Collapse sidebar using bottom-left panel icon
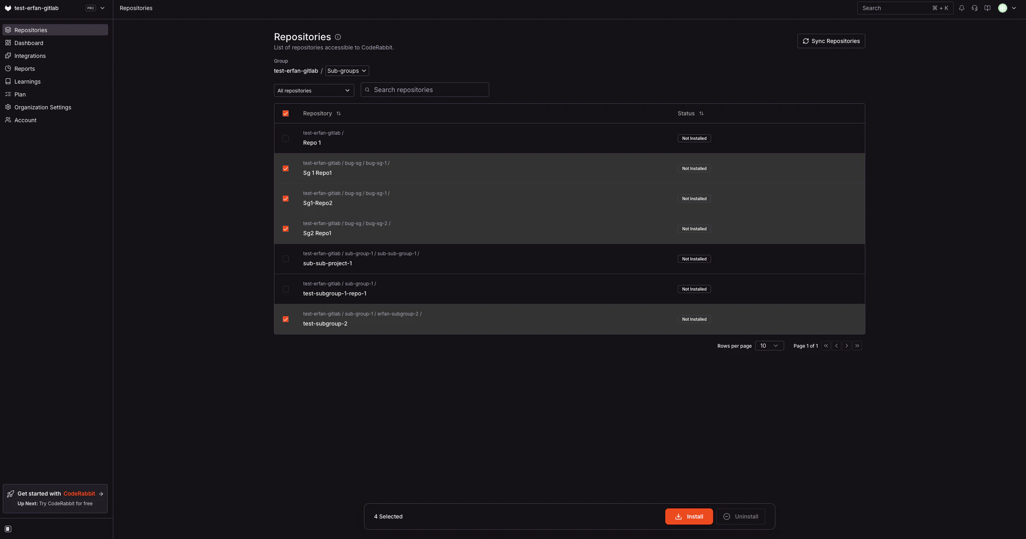1026x539 pixels. [8, 529]
